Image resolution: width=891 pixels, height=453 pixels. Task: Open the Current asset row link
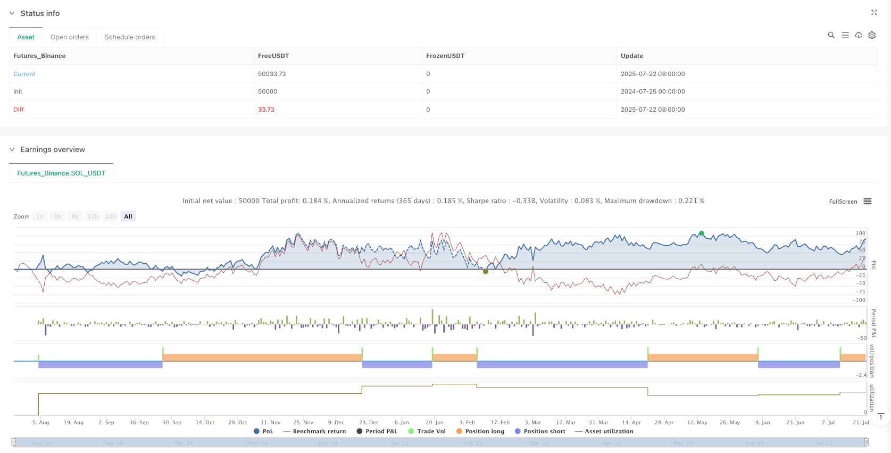[24, 74]
